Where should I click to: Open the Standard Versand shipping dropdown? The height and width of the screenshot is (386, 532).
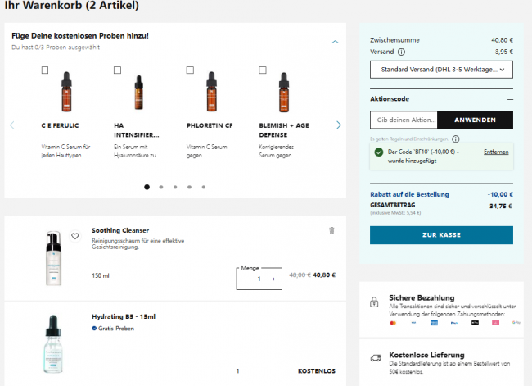(x=441, y=70)
